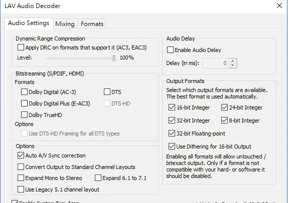Image resolution: width=288 pixels, height=203 pixels.
Task: Check the Dolby Digital (AC-3) bitstreaming option
Action: tap(24, 92)
